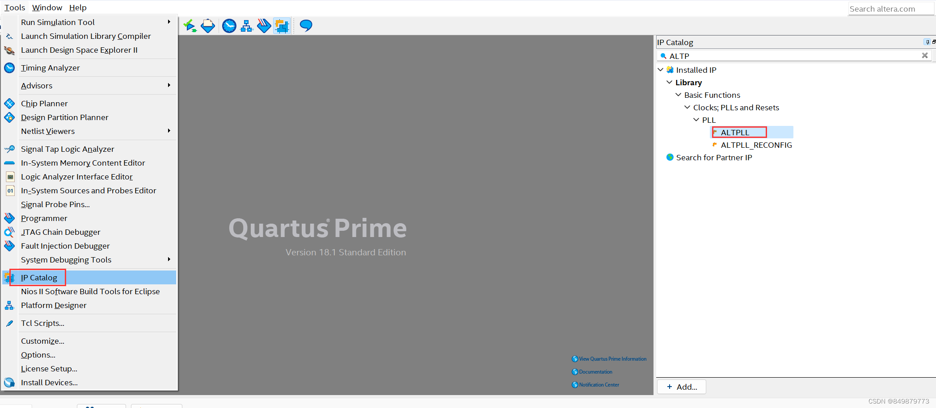The image size is (936, 408).
Task: Click the Launch Design Space Explorer icon
Action: click(x=9, y=50)
